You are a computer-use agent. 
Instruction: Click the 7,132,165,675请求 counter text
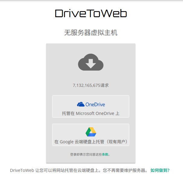click(91, 85)
